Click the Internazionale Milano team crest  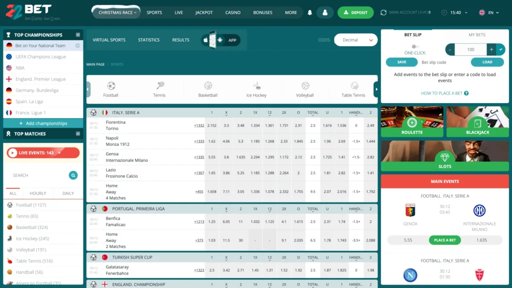click(479, 210)
